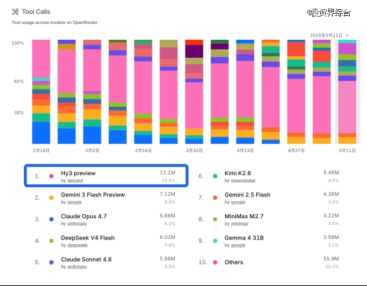Select Claude Sonnet 4.6 model name
This screenshot has width=367, height=286.
pyautogui.click(x=86, y=259)
